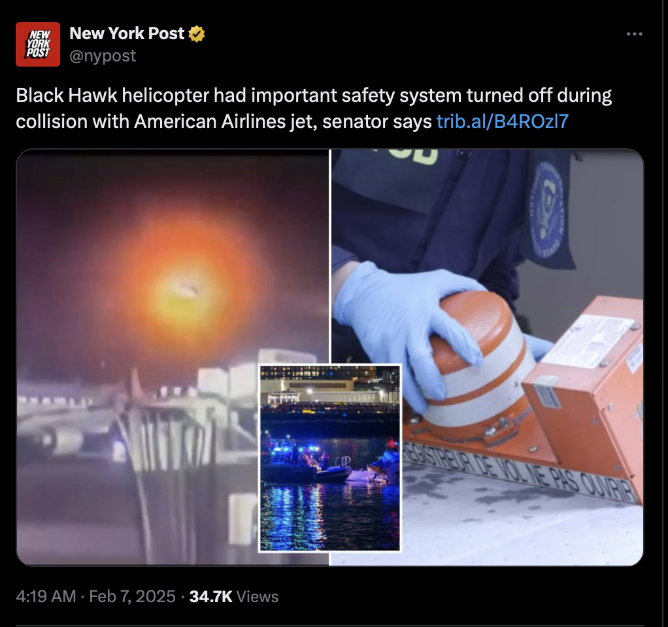Click the 4:19 AM Feb 7, 2025 timestamp
Screen dimensions: 668x627
click(95, 596)
